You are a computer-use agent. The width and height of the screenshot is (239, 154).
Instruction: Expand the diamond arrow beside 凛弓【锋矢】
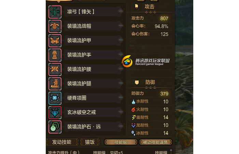pyautogui.click(x=121, y=11)
